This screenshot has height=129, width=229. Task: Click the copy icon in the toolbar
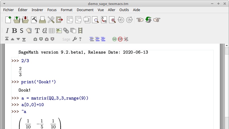[78, 20]
